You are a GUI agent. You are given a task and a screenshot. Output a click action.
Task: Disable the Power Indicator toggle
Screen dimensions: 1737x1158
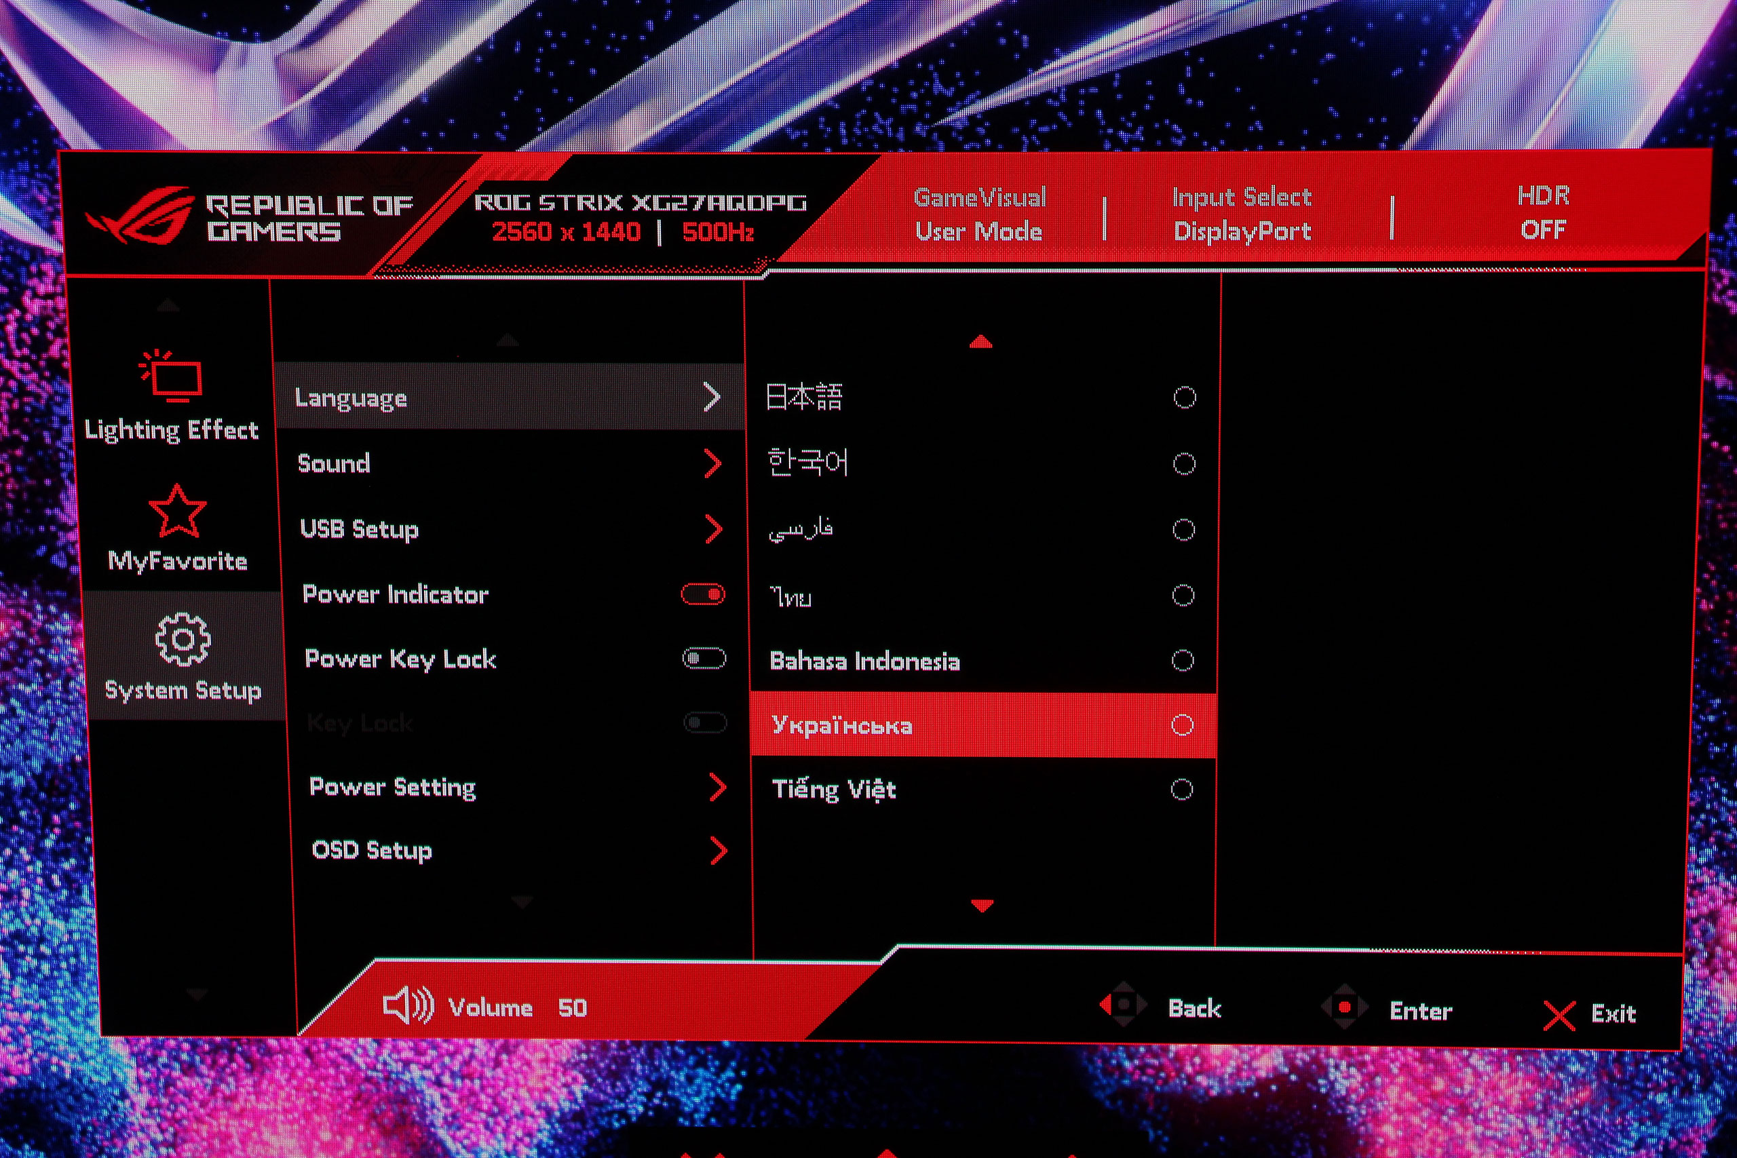click(x=703, y=594)
